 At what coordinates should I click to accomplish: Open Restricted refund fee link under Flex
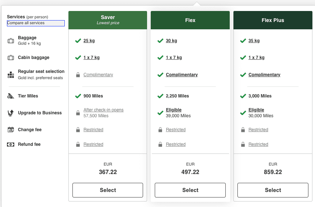(x=176, y=144)
